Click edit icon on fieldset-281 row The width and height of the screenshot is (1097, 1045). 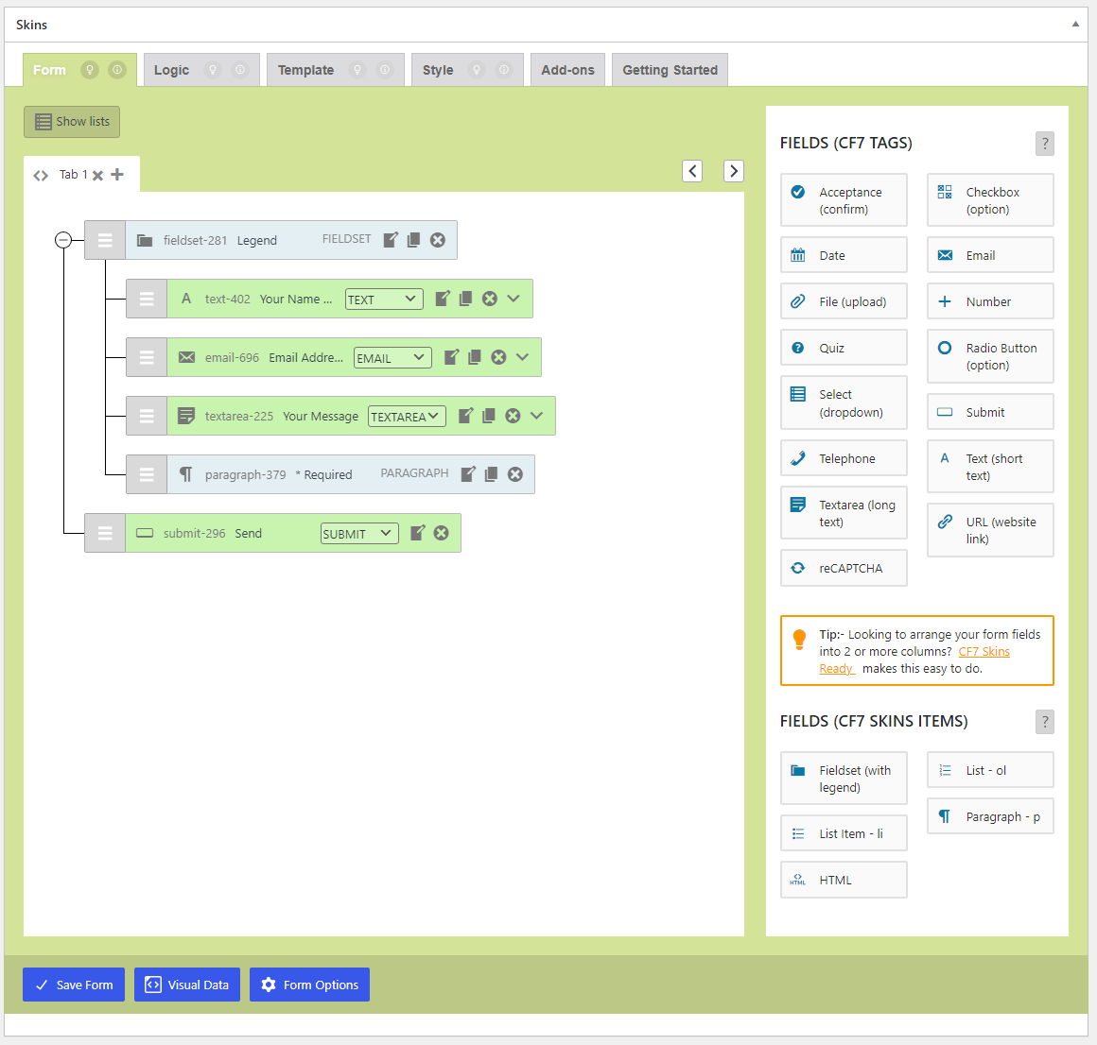390,240
